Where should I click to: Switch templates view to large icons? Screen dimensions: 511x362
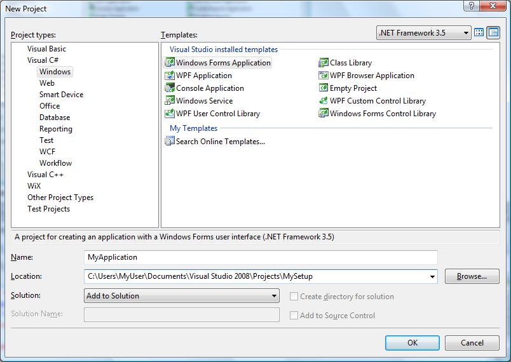coord(479,33)
